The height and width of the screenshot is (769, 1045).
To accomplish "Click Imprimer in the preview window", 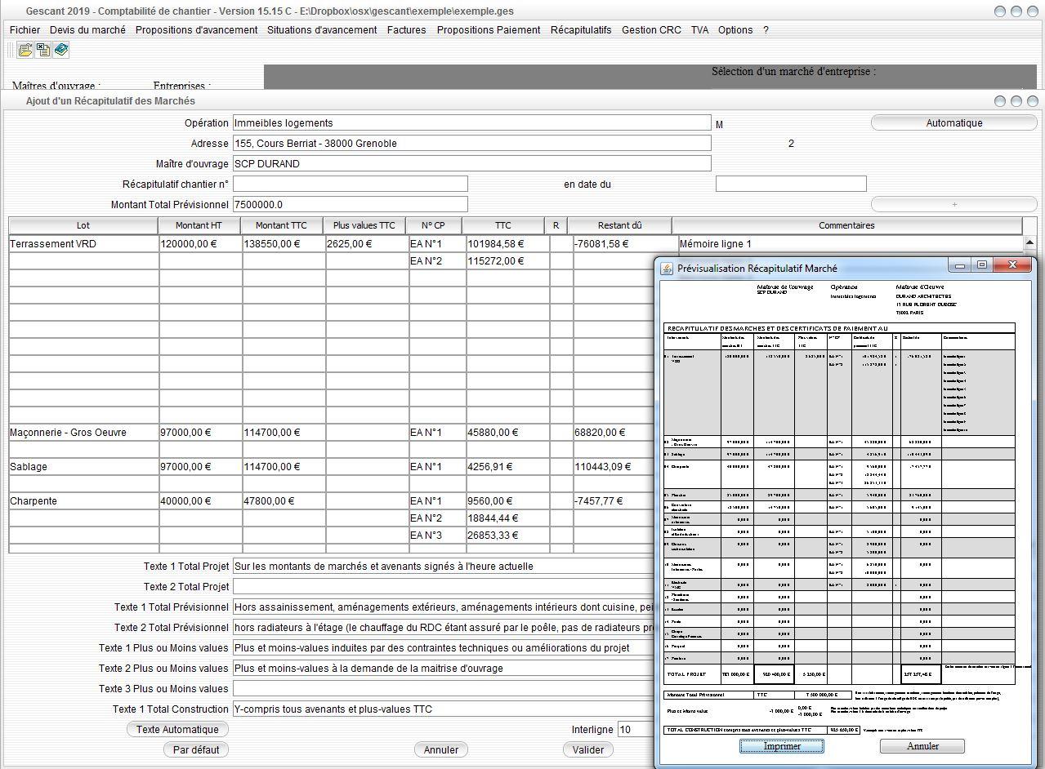I will 782,746.
